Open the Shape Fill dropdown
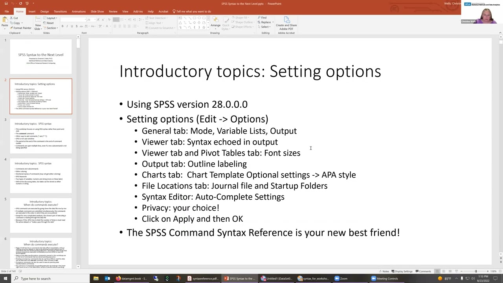Screen dimensions: 503x283 tap(240, 18)
